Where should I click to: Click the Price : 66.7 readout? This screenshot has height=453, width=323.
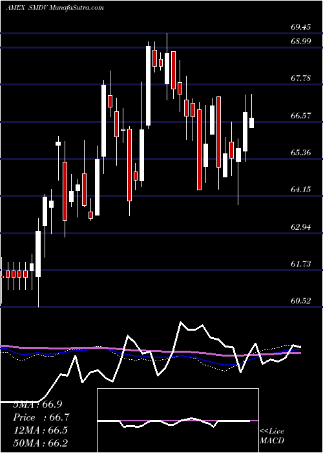[x=41, y=417]
